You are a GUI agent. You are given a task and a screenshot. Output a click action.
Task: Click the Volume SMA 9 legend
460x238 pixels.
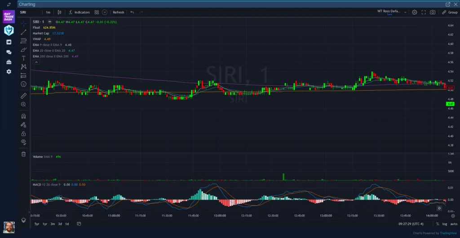tap(43, 157)
